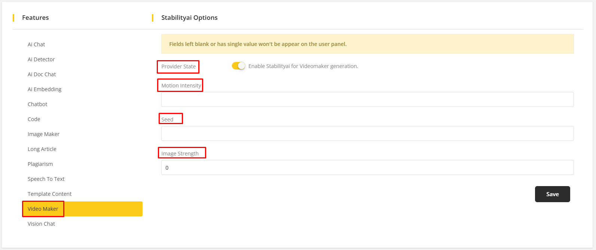The width and height of the screenshot is (596, 250).
Task: Go to Template Content settings
Action: (x=49, y=194)
